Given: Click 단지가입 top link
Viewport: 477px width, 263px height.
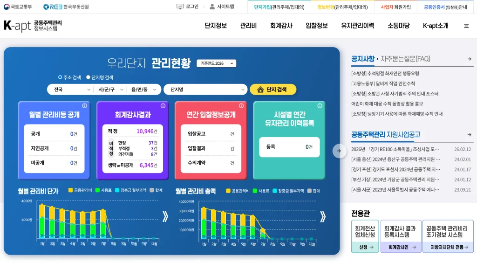Looking at the screenshot, I should pyautogui.click(x=279, y=7).
